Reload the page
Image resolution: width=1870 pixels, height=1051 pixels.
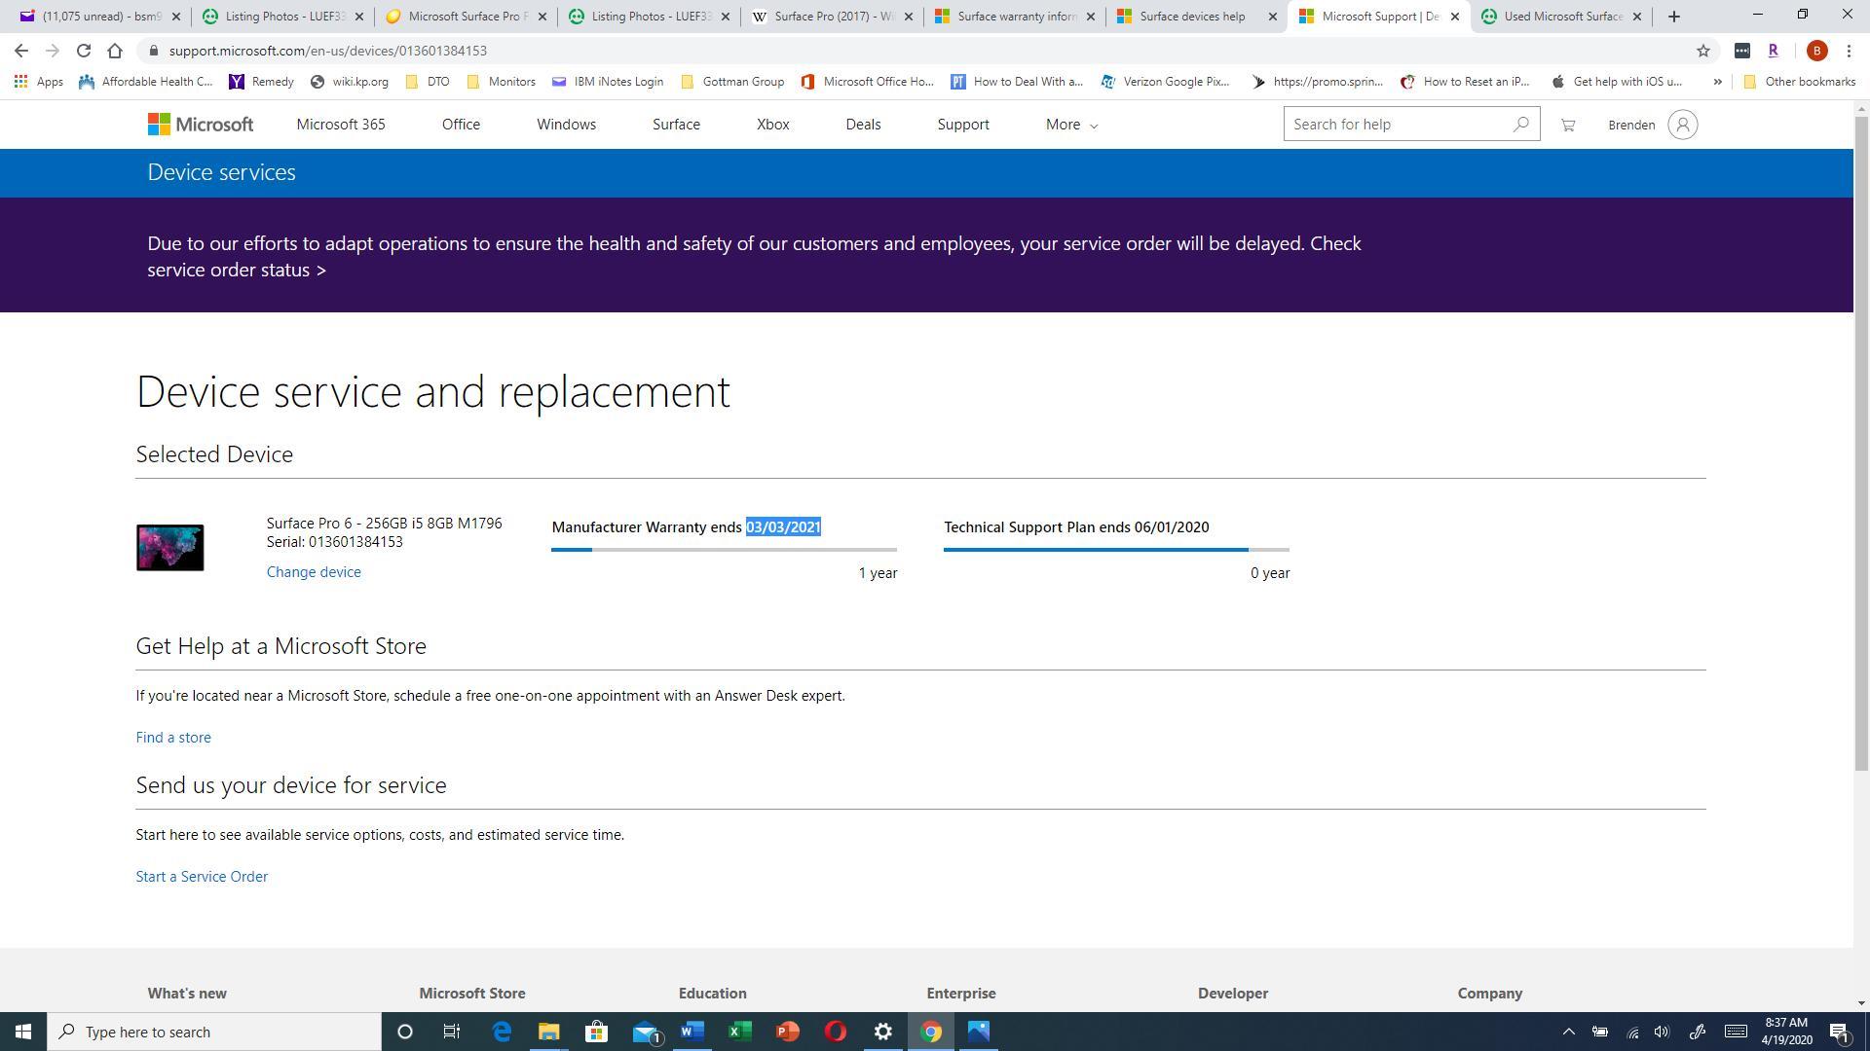click(84, 51)
